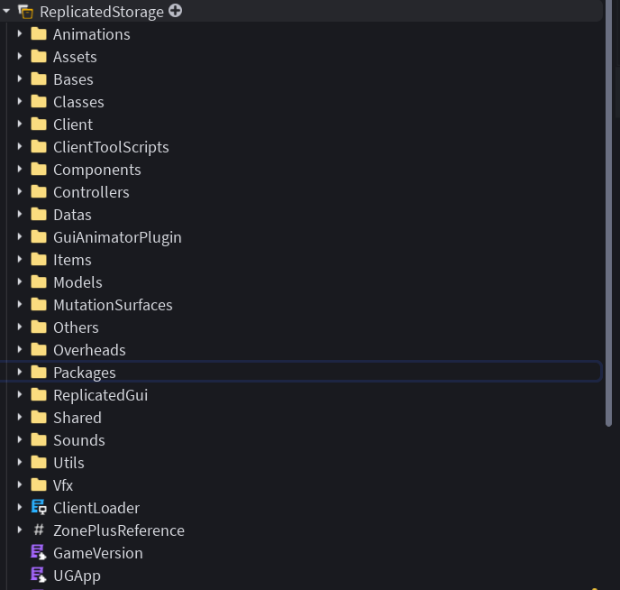Click the plus icon beside ReplicatedStorage

pos(175,11)
